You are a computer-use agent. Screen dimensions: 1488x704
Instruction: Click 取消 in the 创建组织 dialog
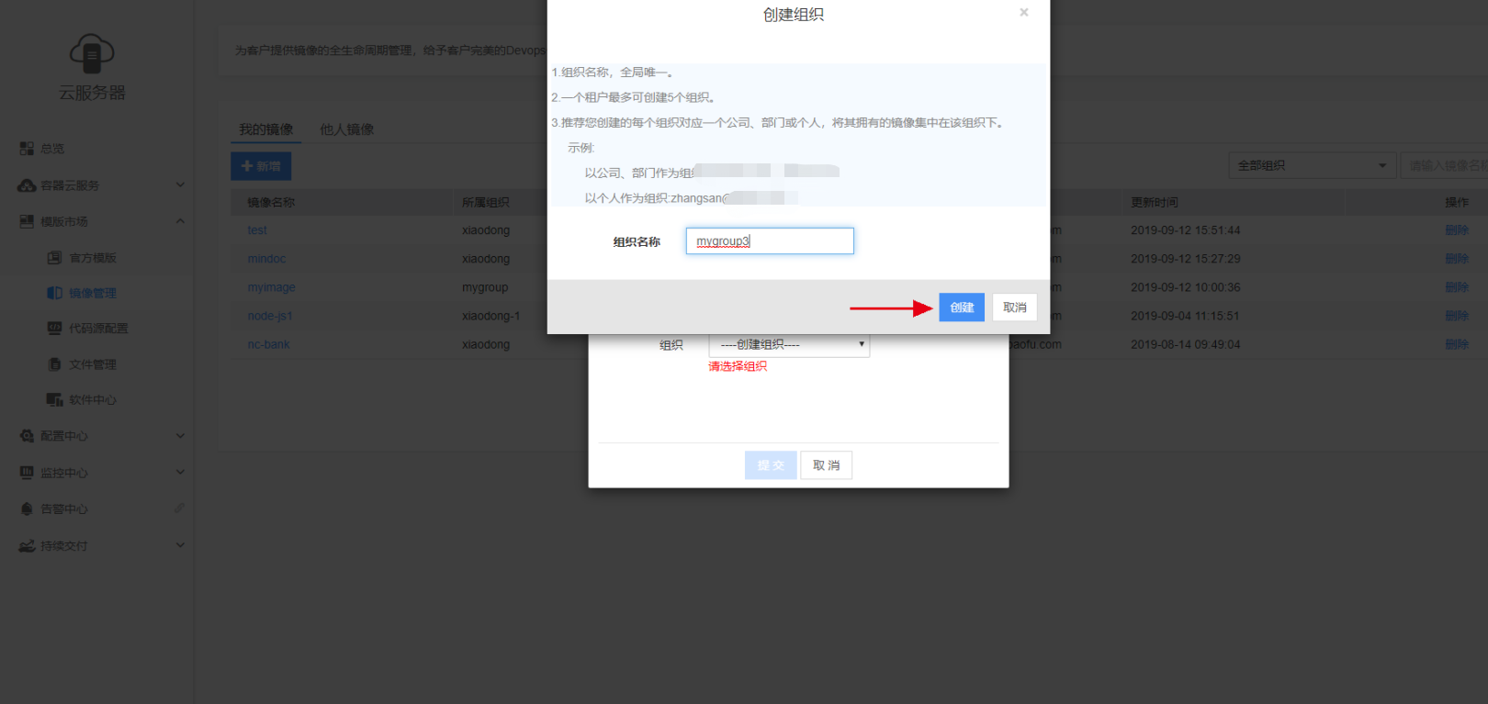[1015, 307]
